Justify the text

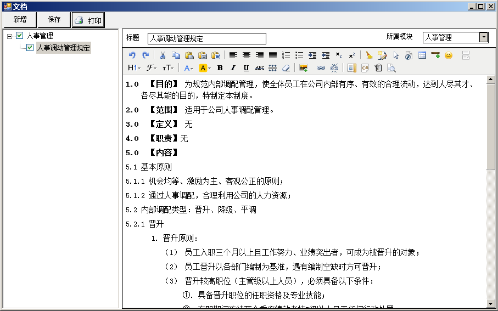pos(273,55)
